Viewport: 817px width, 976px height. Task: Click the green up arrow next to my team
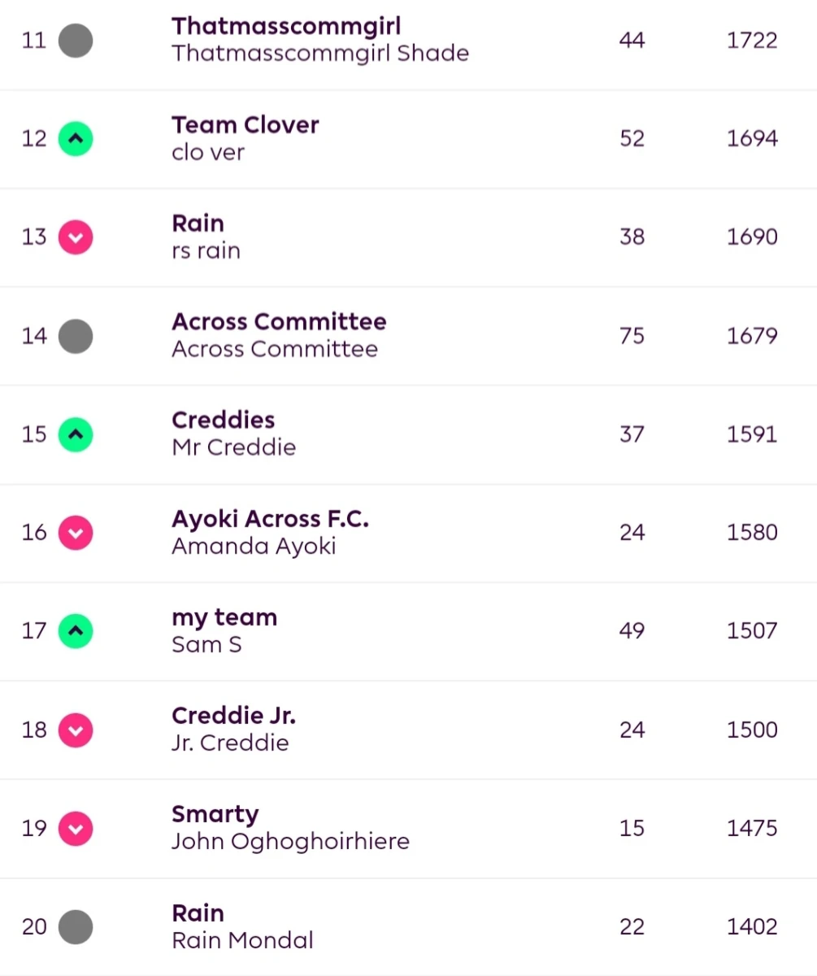click(76, 631)
